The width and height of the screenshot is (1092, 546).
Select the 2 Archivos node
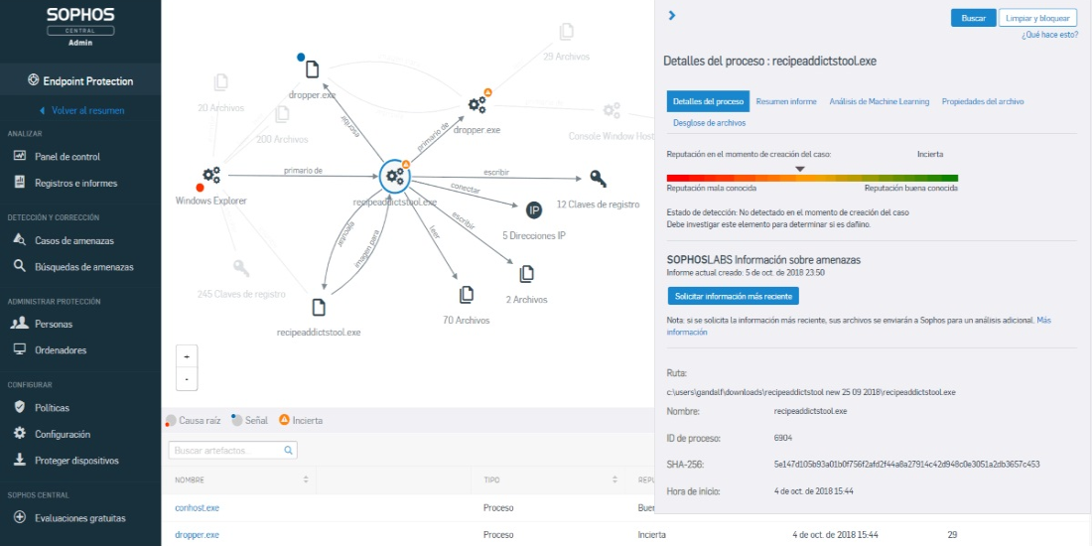[x=526, y=274]
